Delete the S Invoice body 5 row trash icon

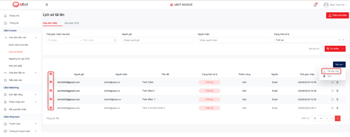337,108
